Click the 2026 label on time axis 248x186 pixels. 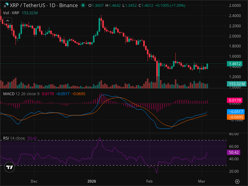[x=92, y=181]
